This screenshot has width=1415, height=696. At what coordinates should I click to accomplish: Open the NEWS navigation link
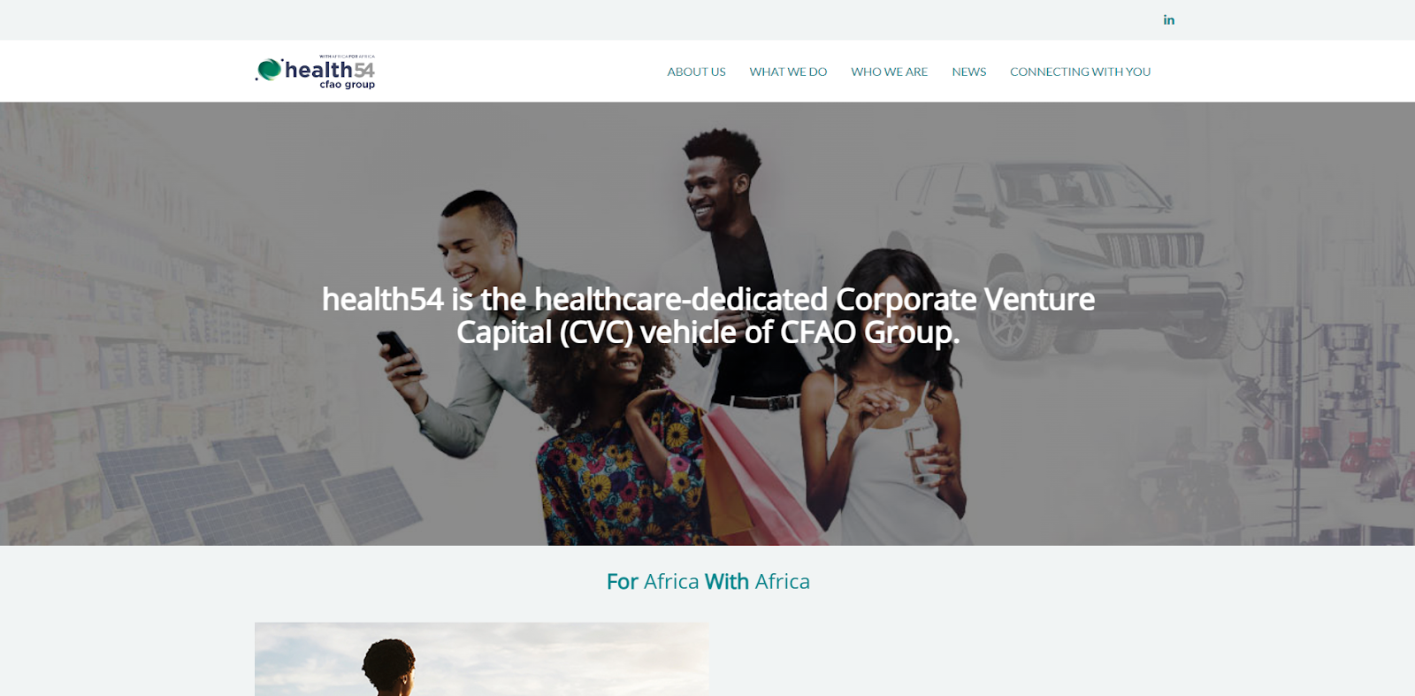click(x=968, y=72)
